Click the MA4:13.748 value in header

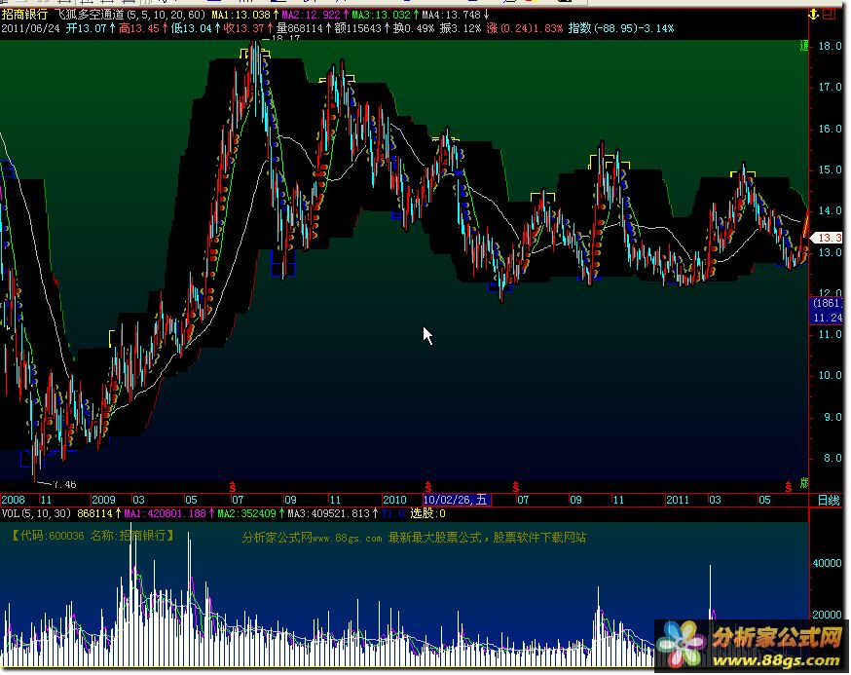[x=452, y=15]
